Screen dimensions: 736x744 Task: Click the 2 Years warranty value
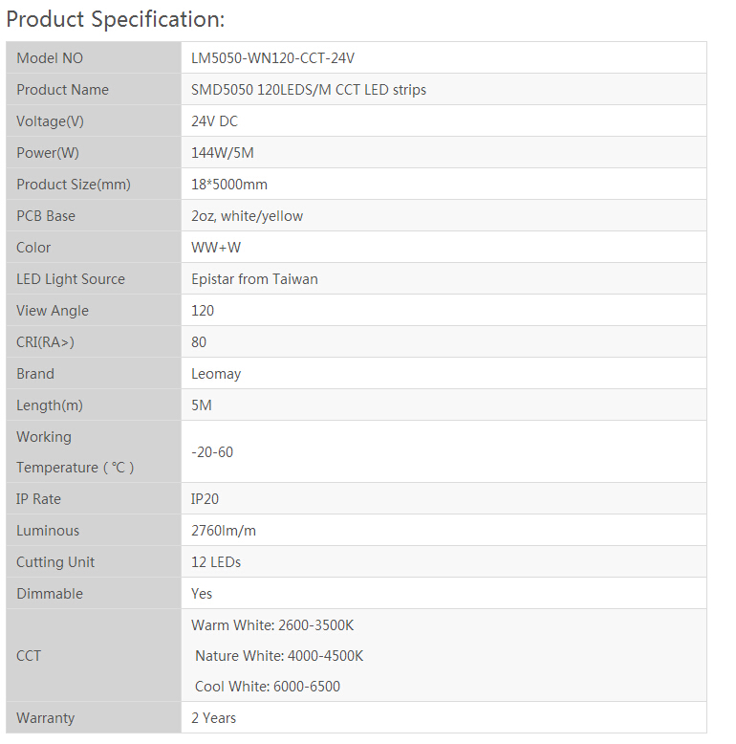213,718
